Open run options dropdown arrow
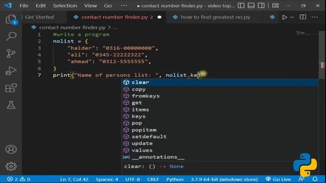This screenshot has height=183, width=326. 292,17
